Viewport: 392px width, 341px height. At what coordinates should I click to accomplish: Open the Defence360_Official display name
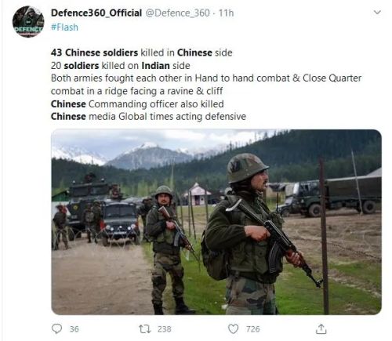(96, 13)
